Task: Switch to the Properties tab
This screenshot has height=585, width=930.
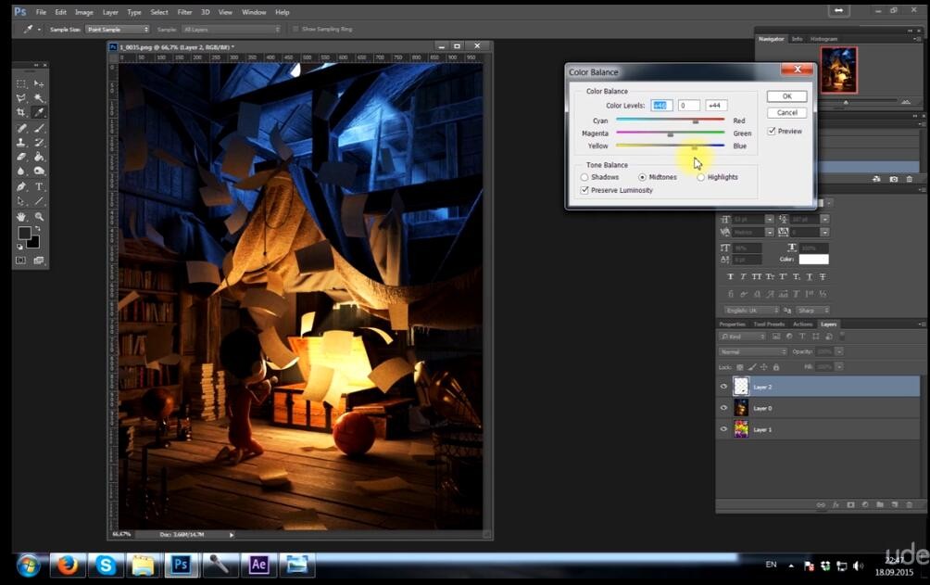Action: pyautogui.click(x=732, y=324)
